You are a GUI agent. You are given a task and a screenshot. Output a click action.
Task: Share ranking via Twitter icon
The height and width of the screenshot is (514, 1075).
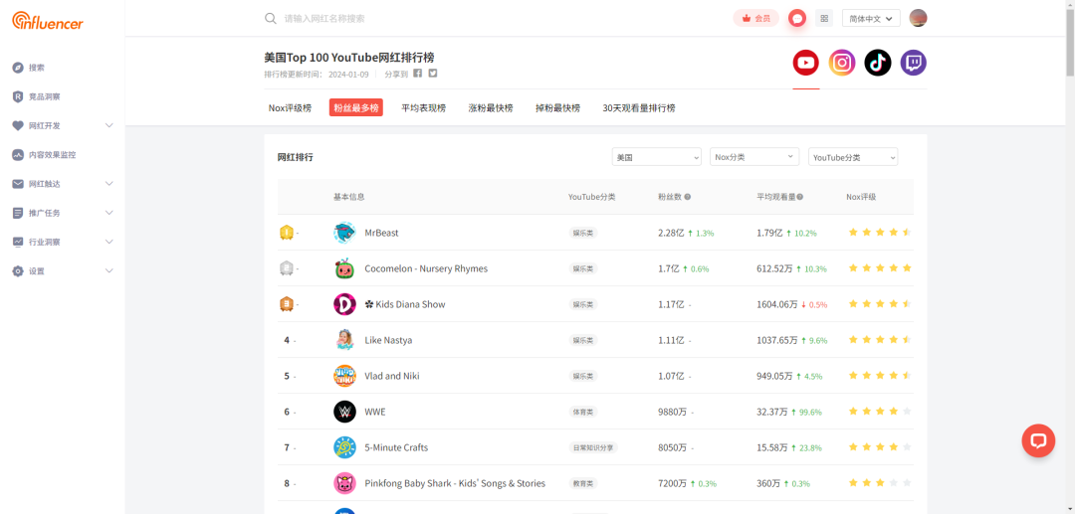coord(433,74)
